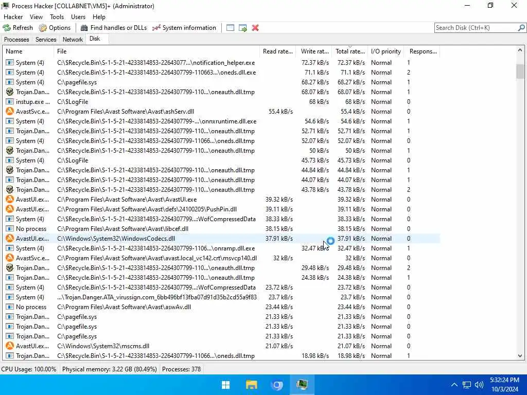This screenshot has height=395, width=527.
Task: Open the View menu
Action: (x=36, y=17)
